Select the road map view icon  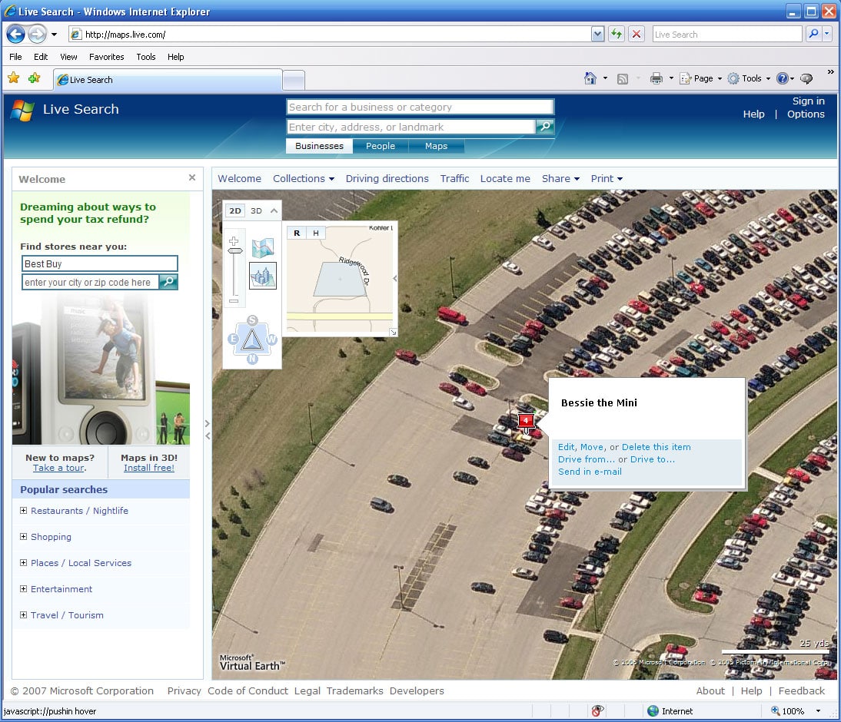[263, 247]
